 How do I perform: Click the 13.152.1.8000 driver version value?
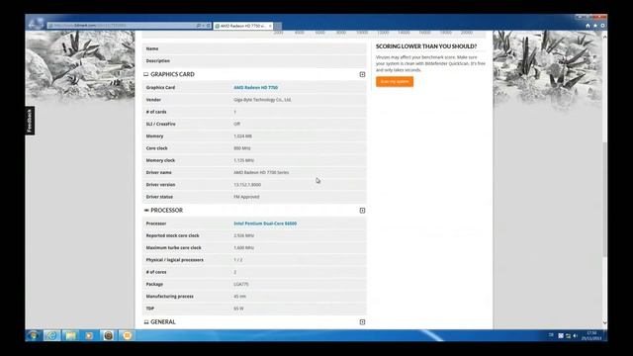247,185
